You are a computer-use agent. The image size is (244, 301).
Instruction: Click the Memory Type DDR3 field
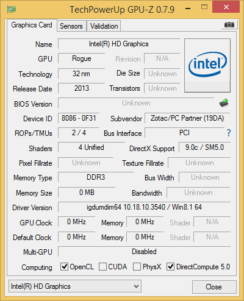coord(96,177)
